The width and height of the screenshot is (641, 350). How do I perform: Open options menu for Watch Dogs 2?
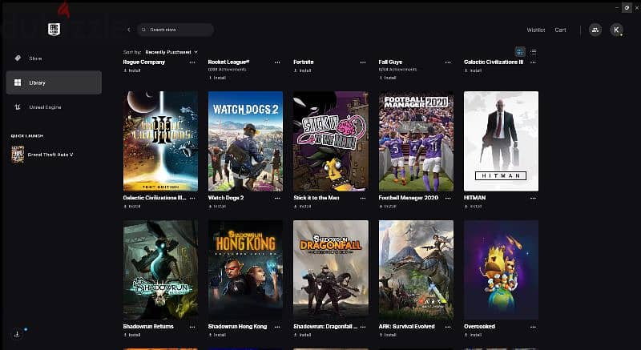(x=277, y=198)
